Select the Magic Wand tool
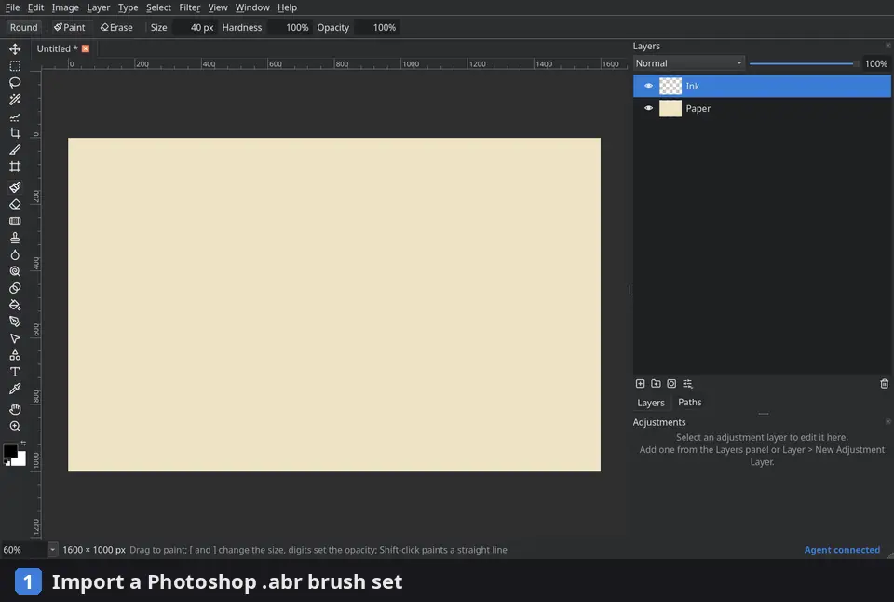 (x=15, y=100)
